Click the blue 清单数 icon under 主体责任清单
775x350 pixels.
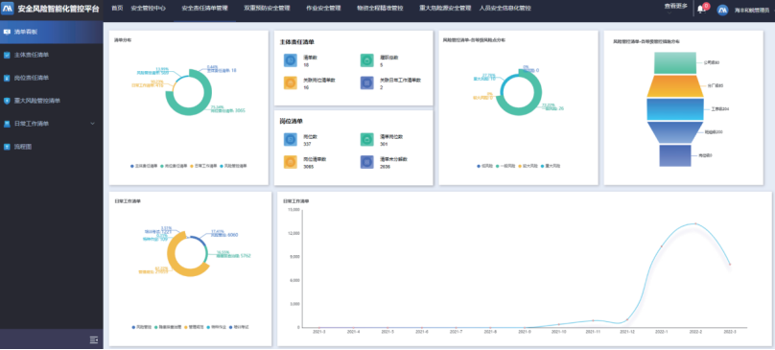pos(290,60)
